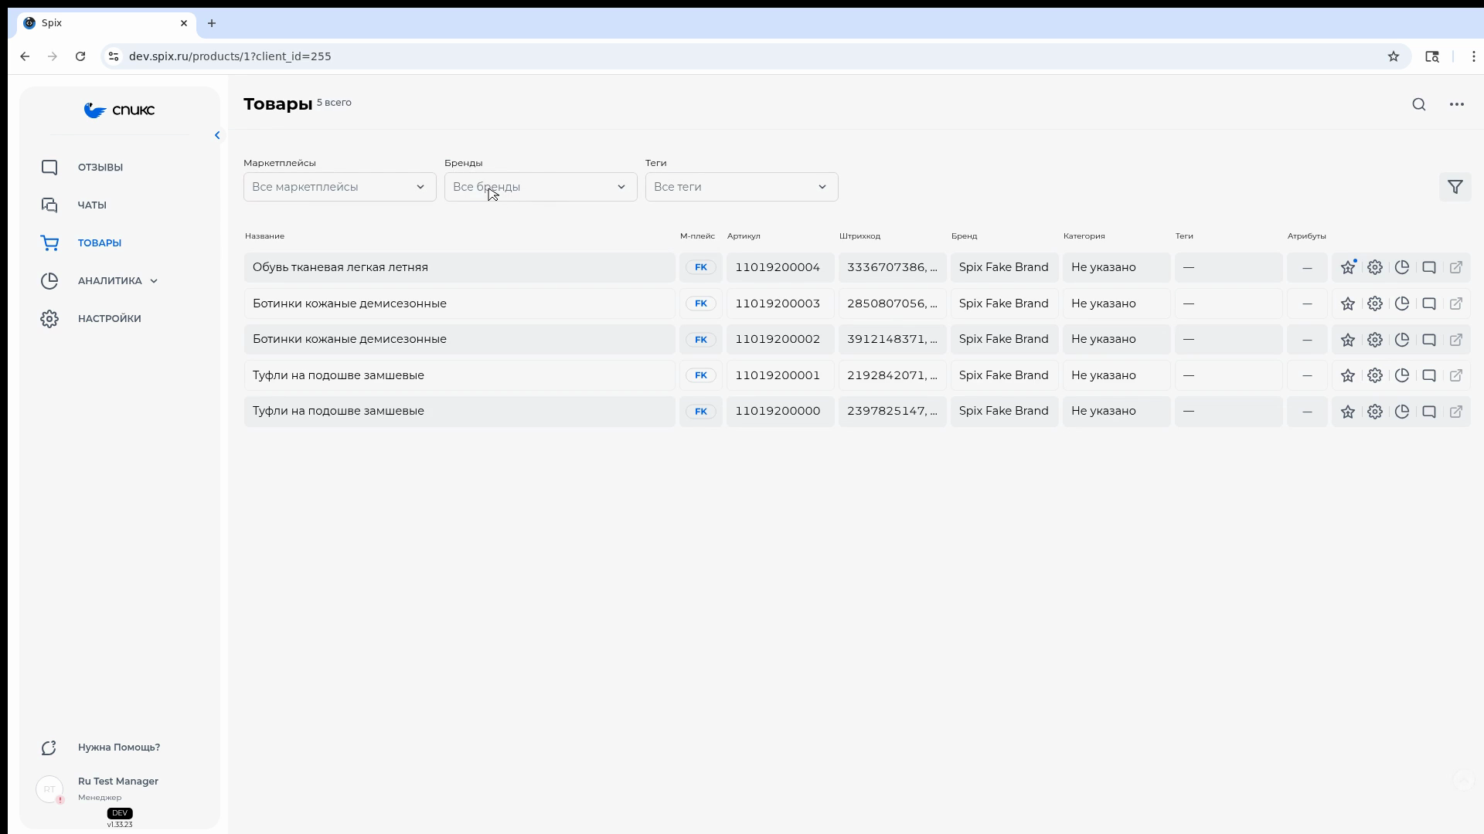Screen dimensions: 1484x834
Task: Click the star icon for article 11019200001
Action: (x=1348, y=375)
